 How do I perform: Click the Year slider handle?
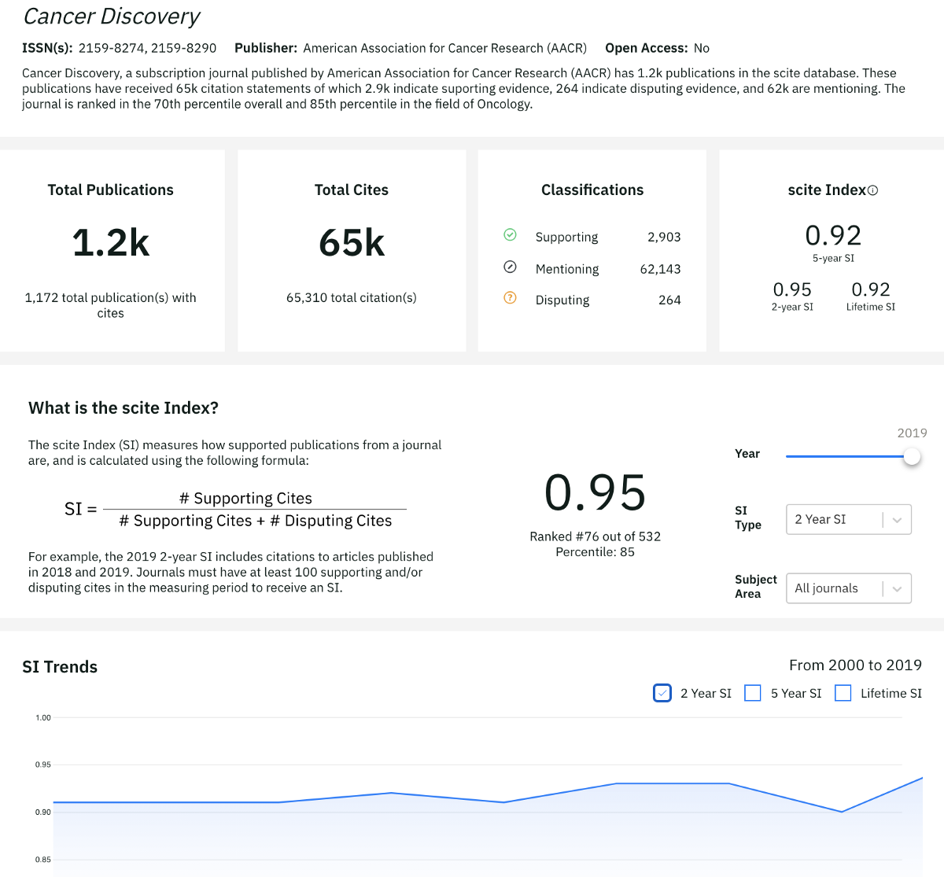pyautogui.click(x=912, y=456)
